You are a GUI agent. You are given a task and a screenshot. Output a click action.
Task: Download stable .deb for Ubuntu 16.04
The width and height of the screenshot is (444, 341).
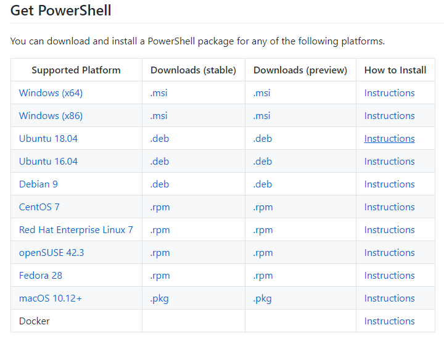(160, 161)
